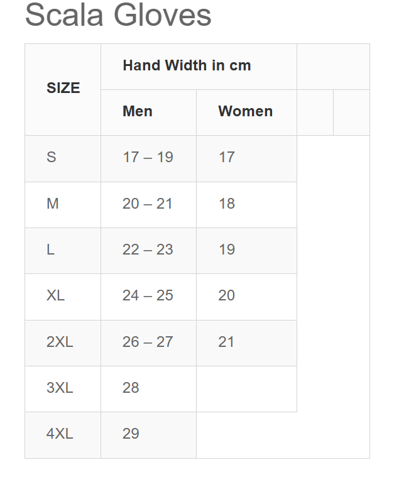Click the S size cell
The image size is (399, 477).
tap(52, 157)
